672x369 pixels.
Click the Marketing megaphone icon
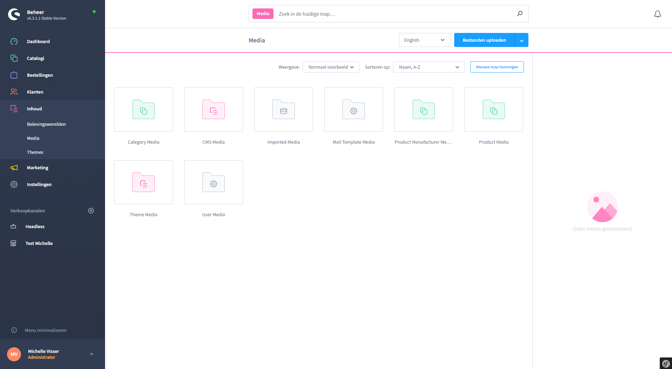tap(14, 168)
